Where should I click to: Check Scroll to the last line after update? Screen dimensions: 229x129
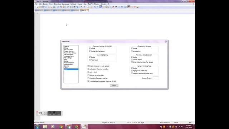click(x=132, y=62)
